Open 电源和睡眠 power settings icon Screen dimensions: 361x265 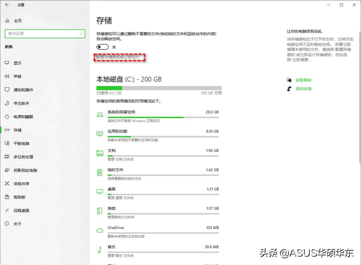click(7, 116)
